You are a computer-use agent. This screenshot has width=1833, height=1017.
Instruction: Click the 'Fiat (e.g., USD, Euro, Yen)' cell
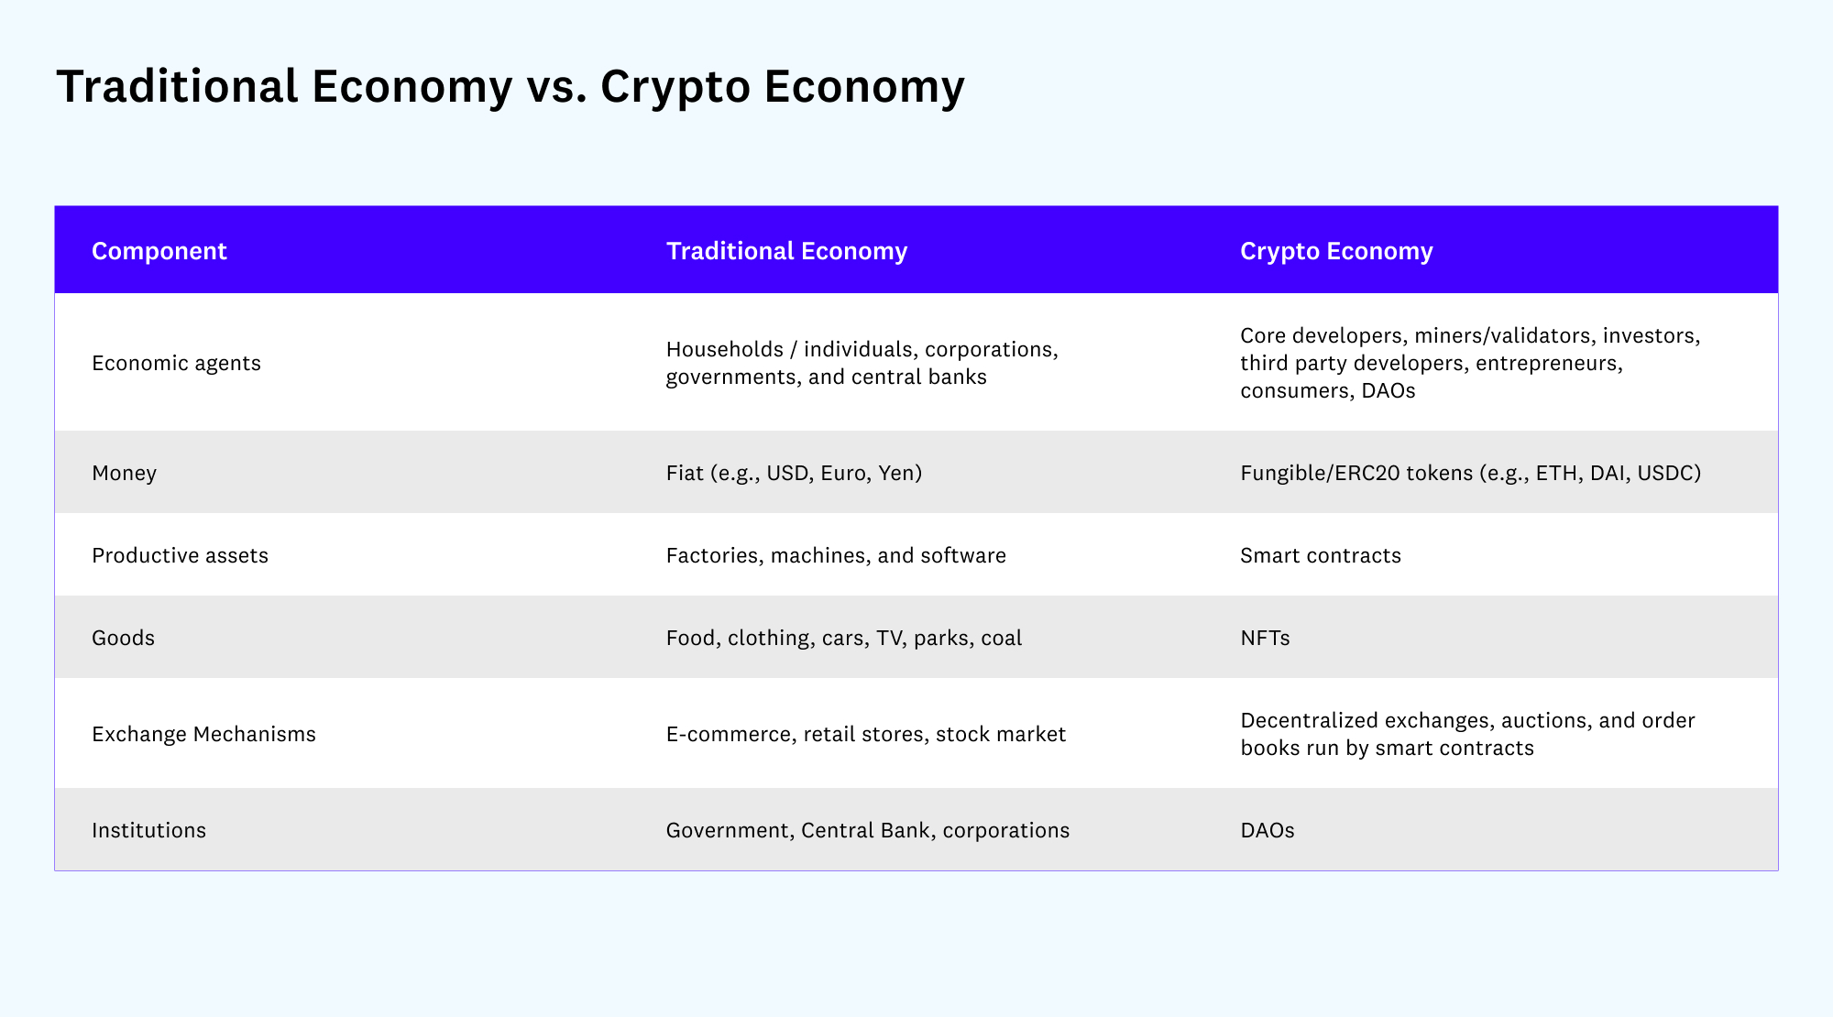click(794, 473)
